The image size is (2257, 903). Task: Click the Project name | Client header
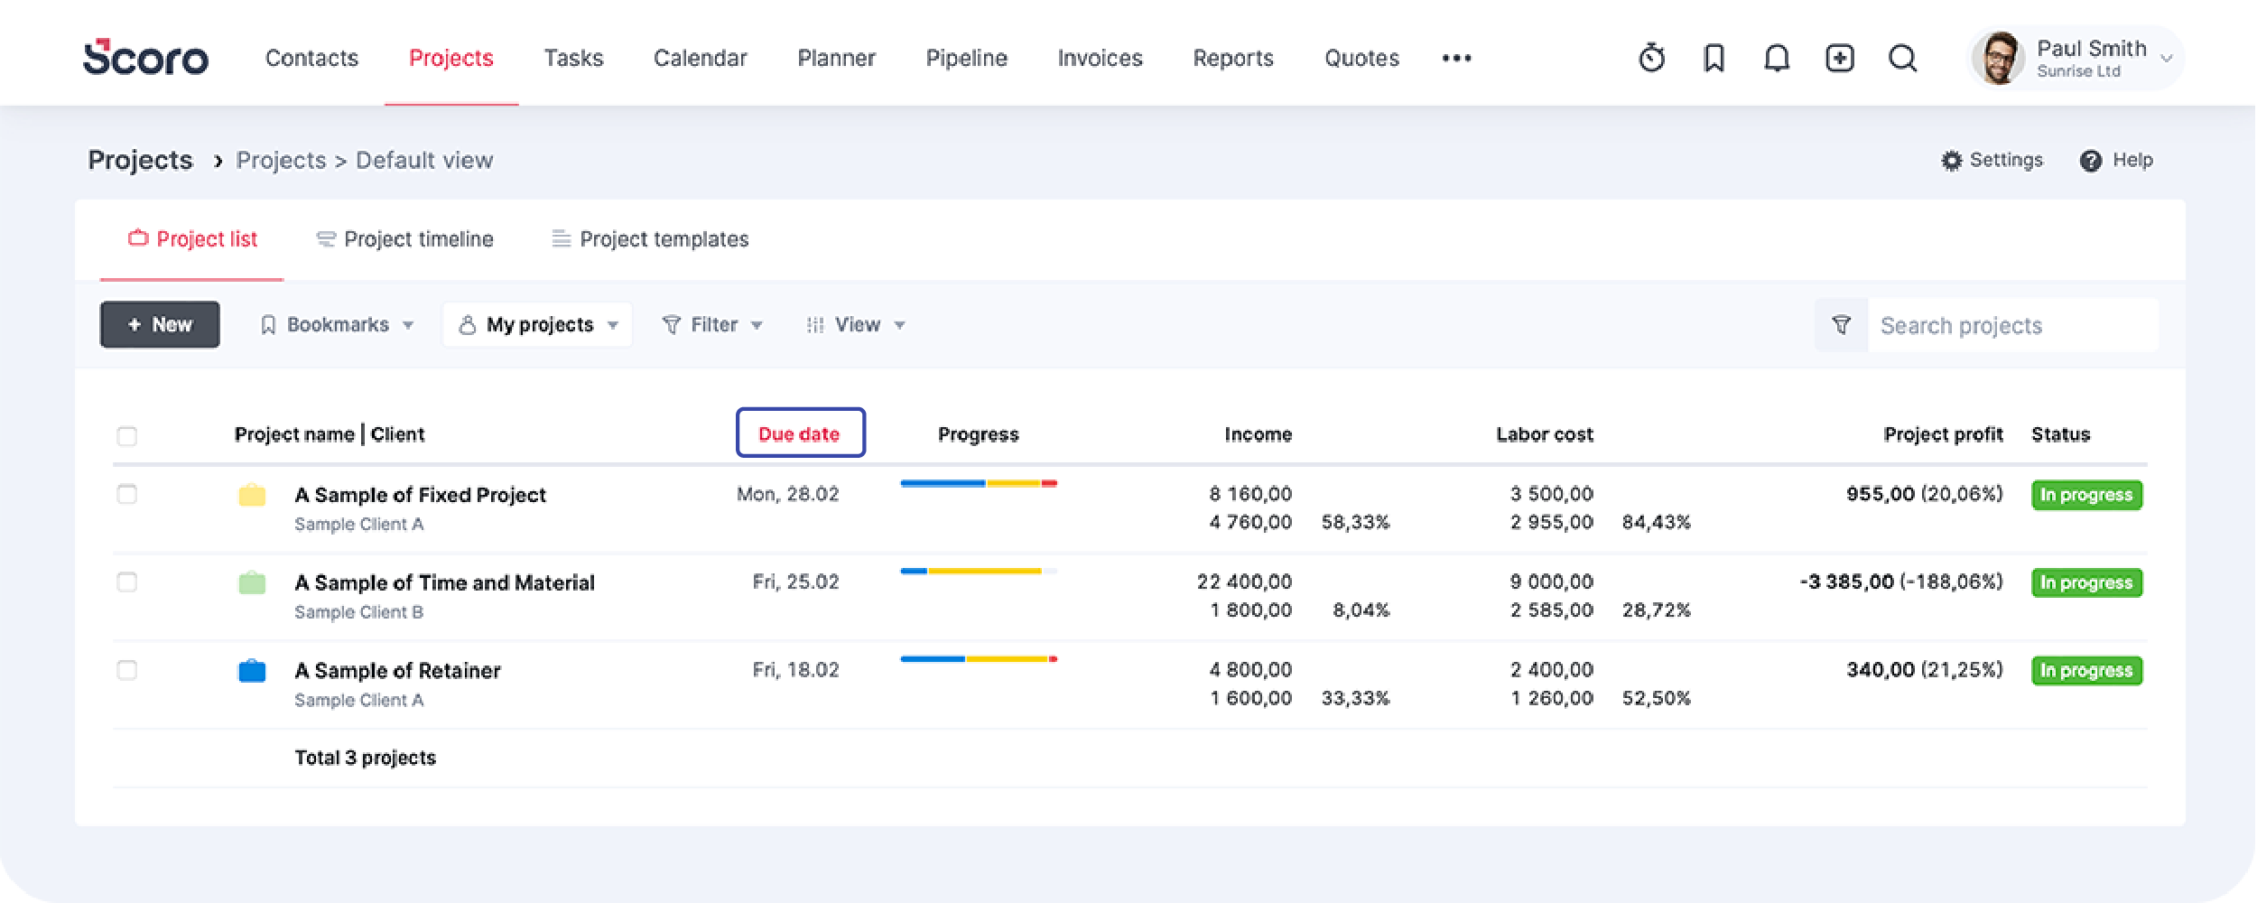330,434
